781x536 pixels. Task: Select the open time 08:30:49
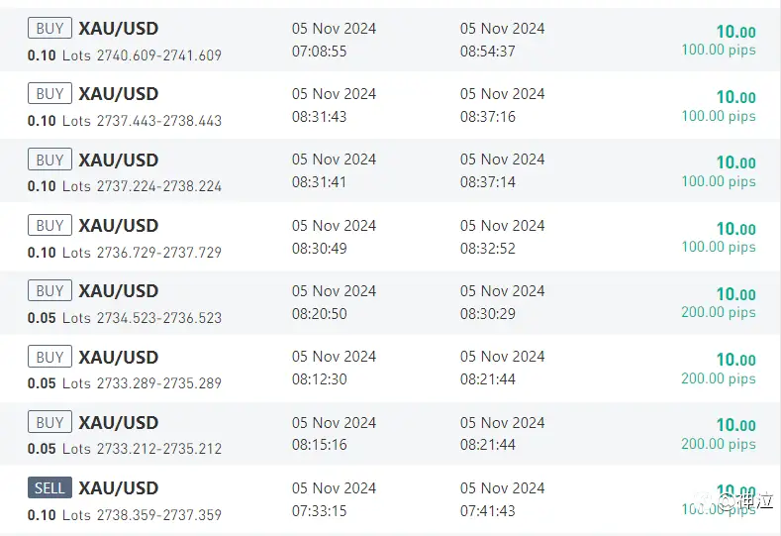[x=320, y=248]
